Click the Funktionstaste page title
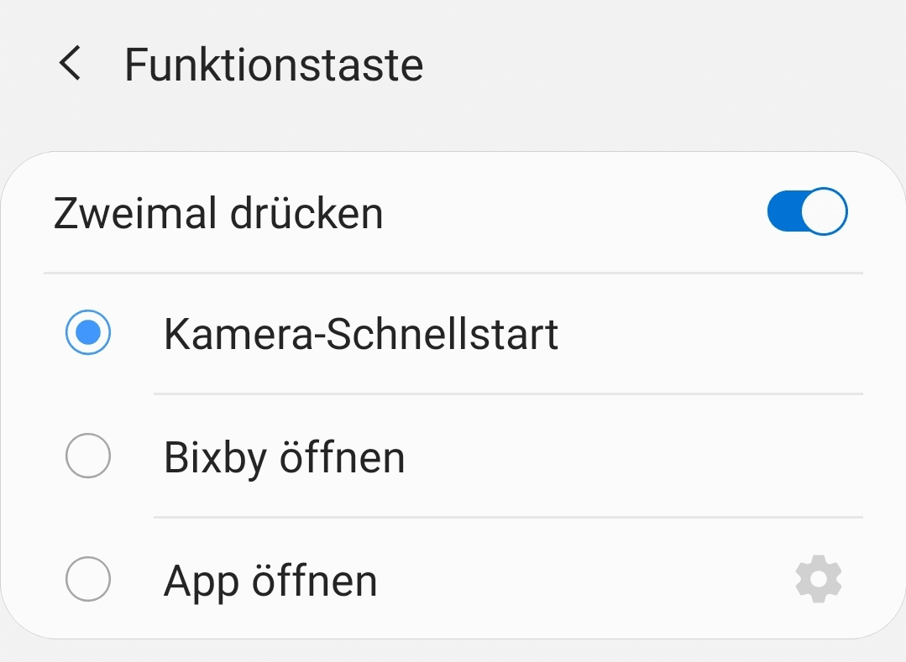 (x=274, y=65)
